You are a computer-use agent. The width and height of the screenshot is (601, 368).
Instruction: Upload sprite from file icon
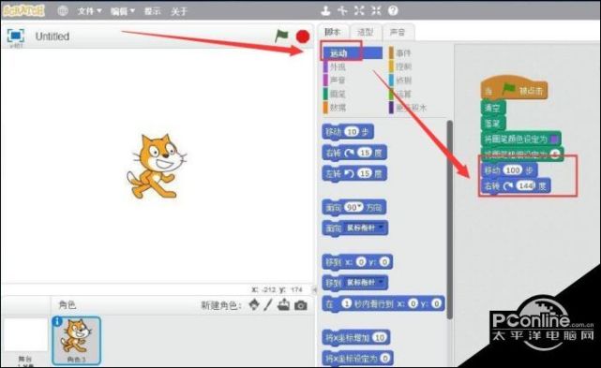[x=284, y=305]
